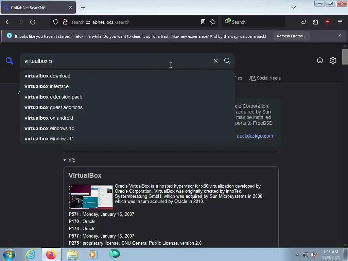Choose suggestion virtualbox extension pack
The width and height of the screenshot is (348, 261).
(x=127, y=97)
